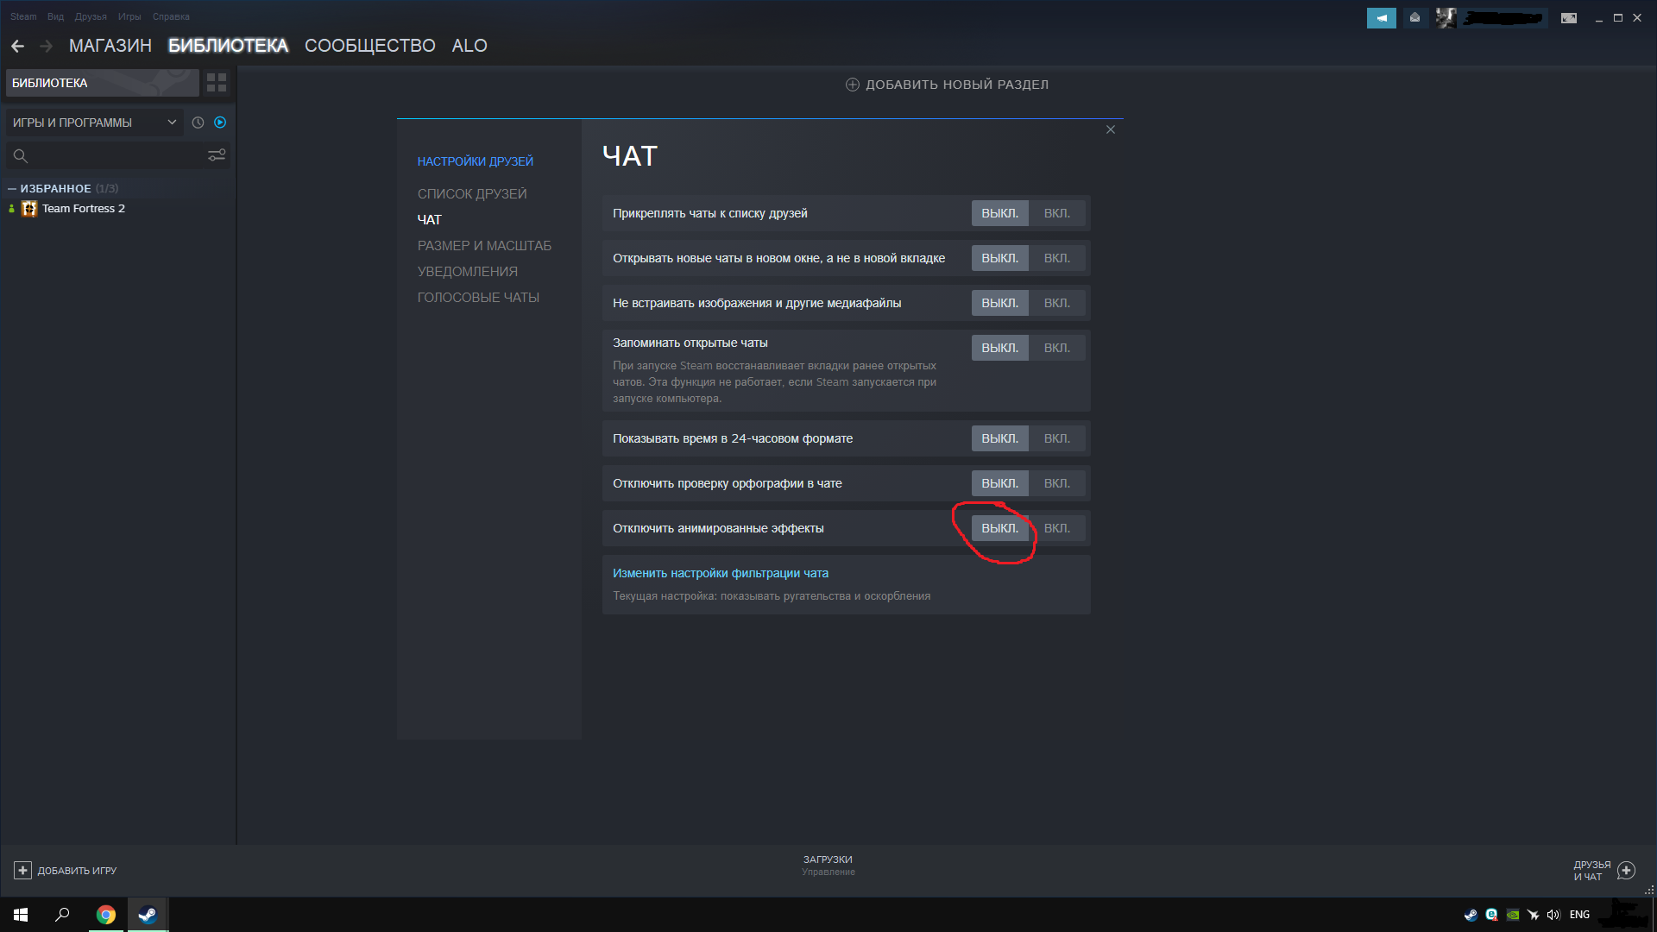The image size is (1657, 932).
Task: Turn on 24-hour time format
Action: point(1056,438)
